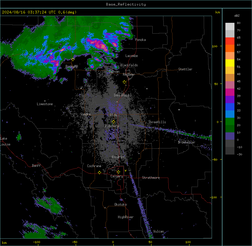Click the yellow diamond marker above Didsbury
This screenshot has width=252, height=246.
[x=113, y=122]
